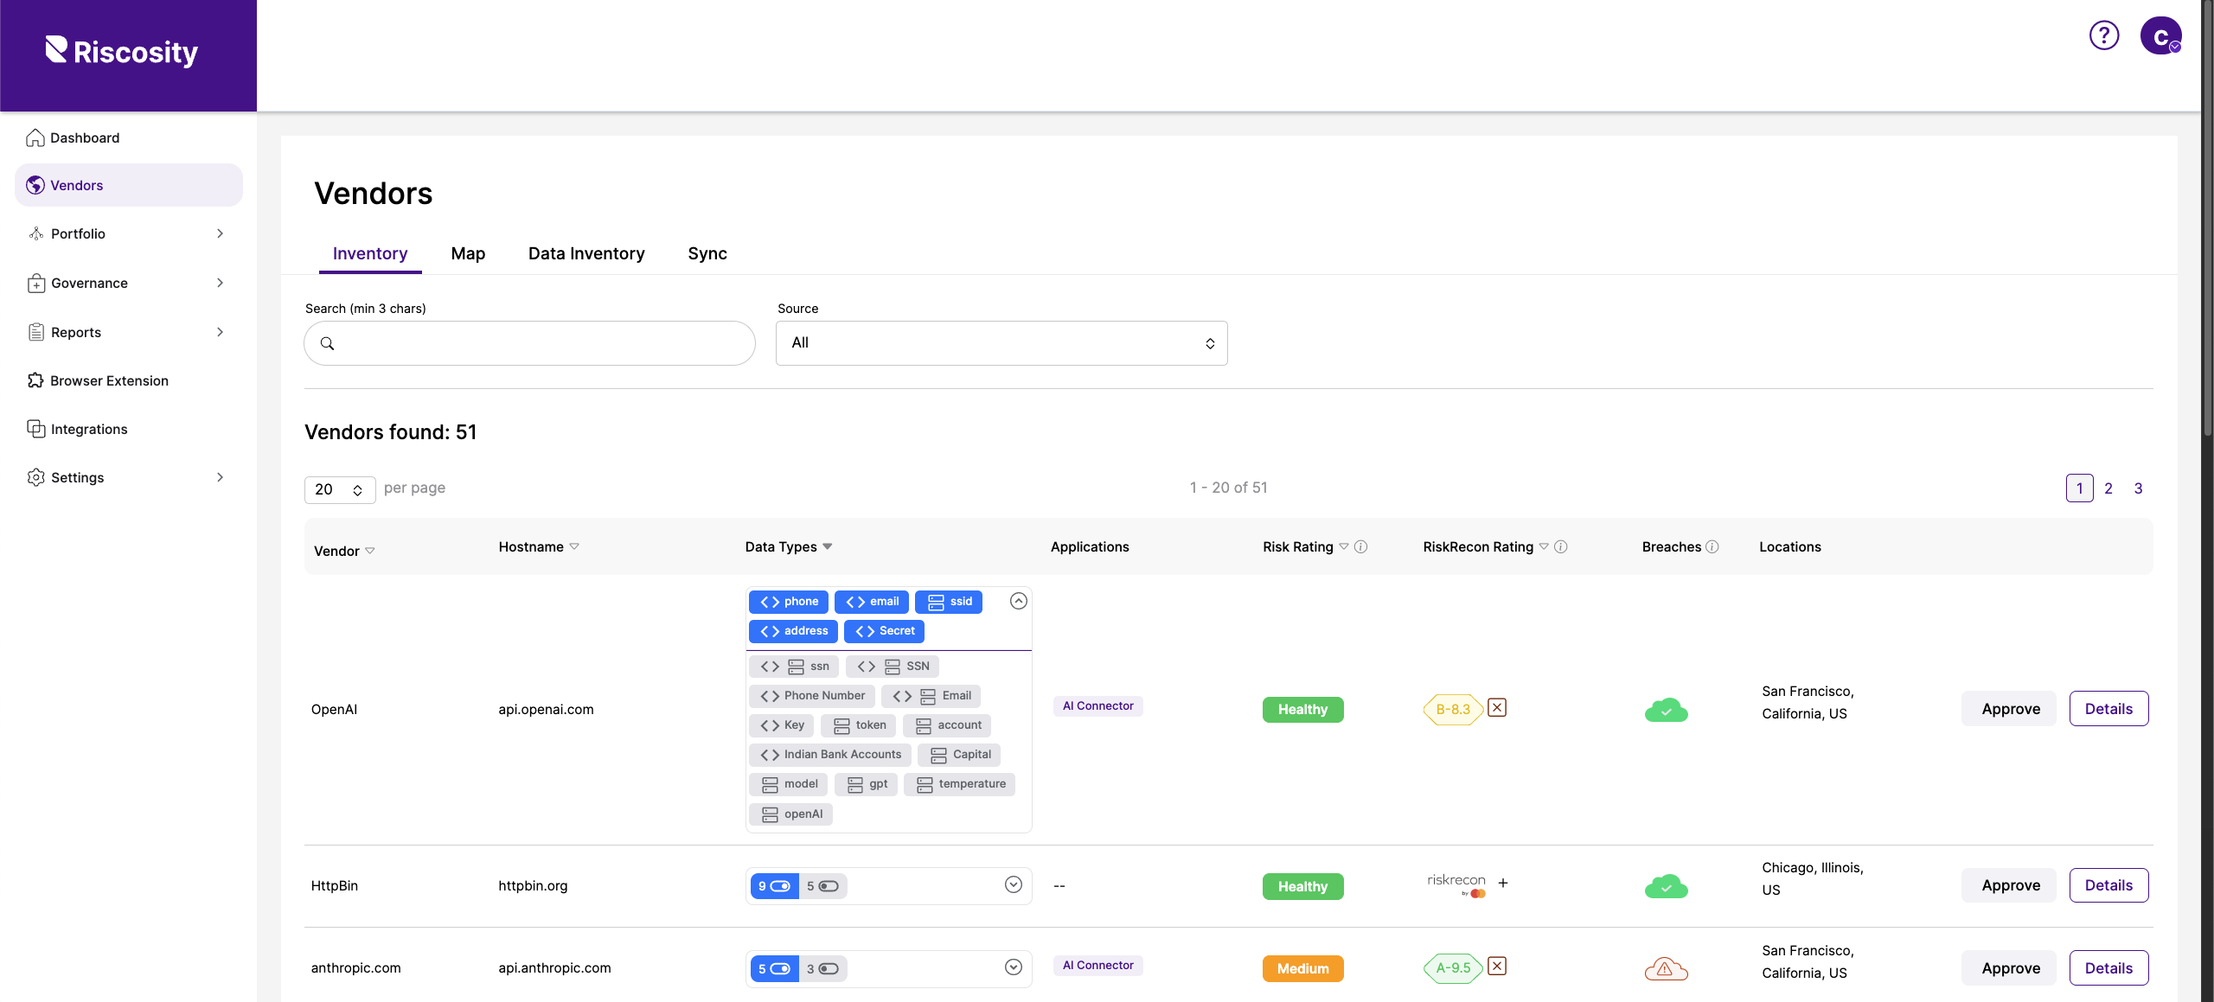Open Details for OpenAI

[x=2108, y=709]
